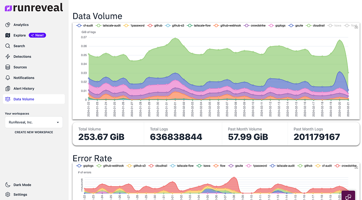Select the Search magnifier icon

pos(8,46)
